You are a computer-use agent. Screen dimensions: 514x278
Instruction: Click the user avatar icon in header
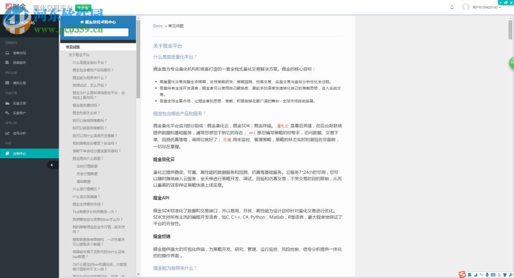click(466, 7)
